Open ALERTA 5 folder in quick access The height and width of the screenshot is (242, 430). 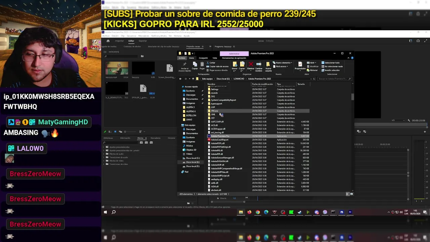pyautogui.click(x=190, y=107)
